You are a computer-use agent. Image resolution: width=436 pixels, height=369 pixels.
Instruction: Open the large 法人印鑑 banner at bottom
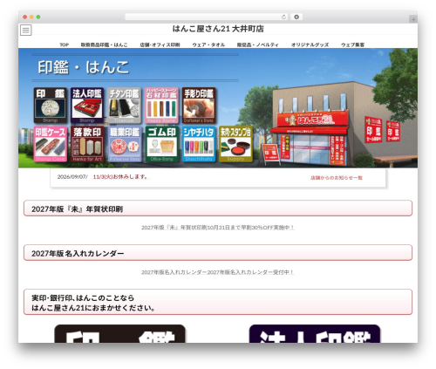315,333
